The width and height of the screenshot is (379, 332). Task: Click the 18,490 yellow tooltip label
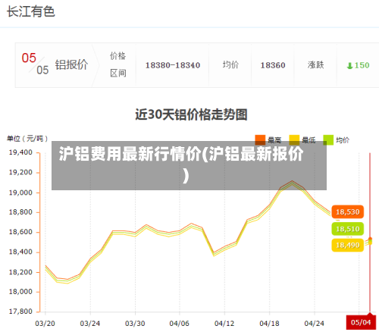click(348, 245)
